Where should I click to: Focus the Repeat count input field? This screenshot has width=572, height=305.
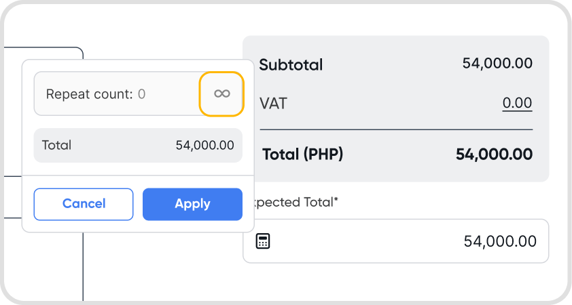[117, 94]
